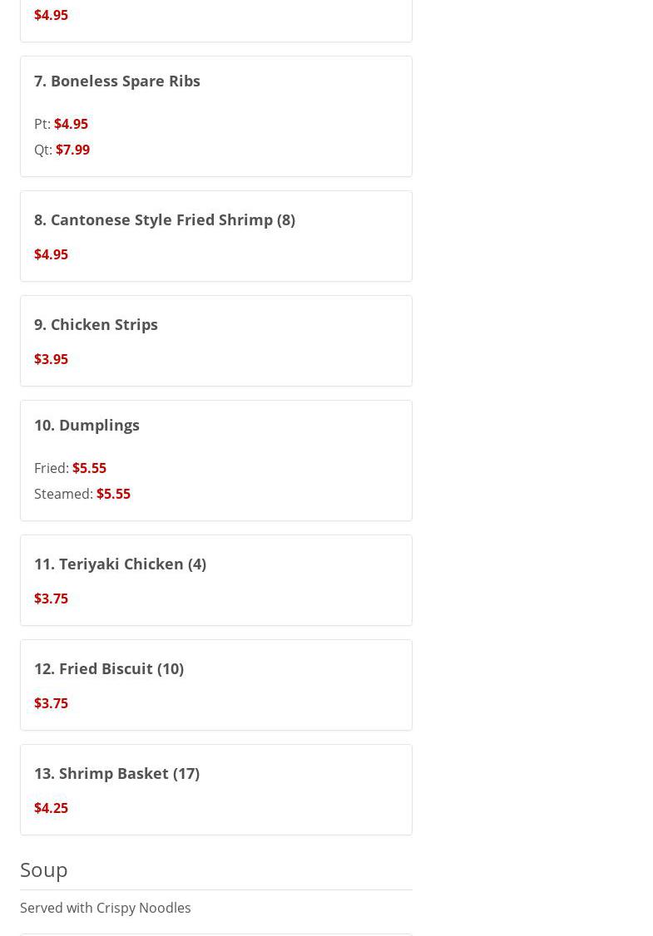Click the 'Served with Crispy Noodles' text

[106, 908]
